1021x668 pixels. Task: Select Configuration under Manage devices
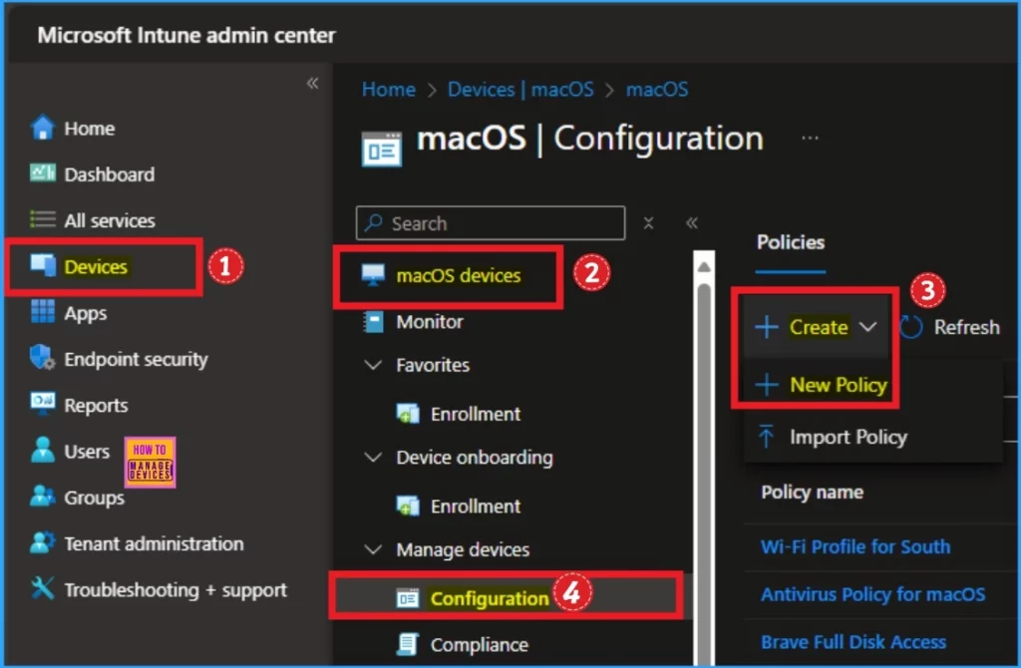[490, 598]
